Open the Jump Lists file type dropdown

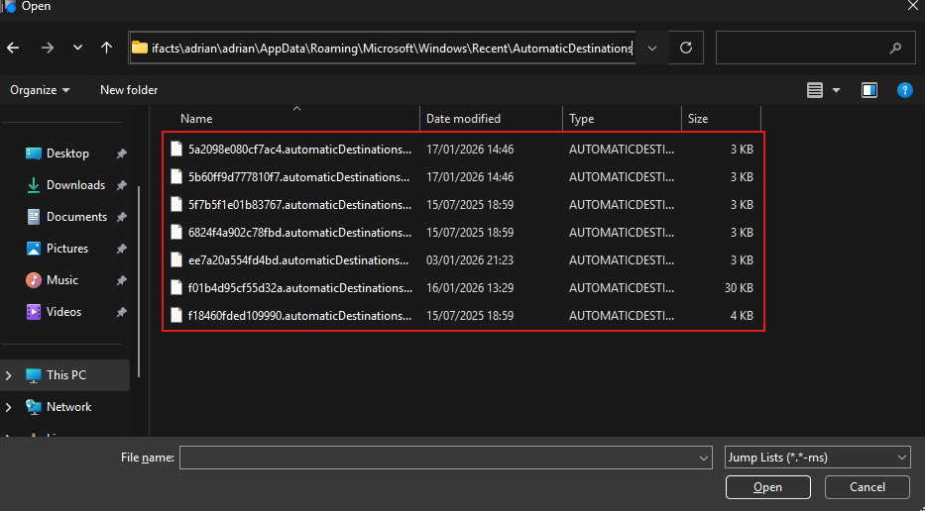click(817, 458)
